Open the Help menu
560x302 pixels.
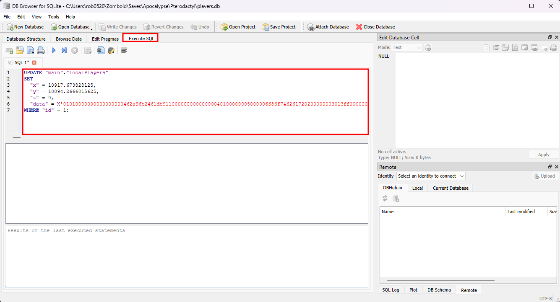pyautogui.click(x=70, y=17)
